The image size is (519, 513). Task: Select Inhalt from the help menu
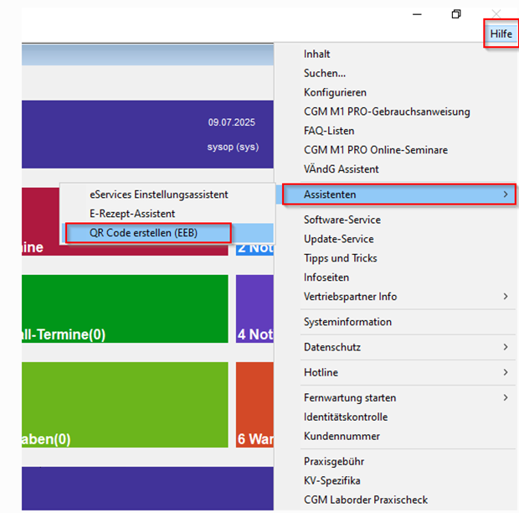point(317,54)
